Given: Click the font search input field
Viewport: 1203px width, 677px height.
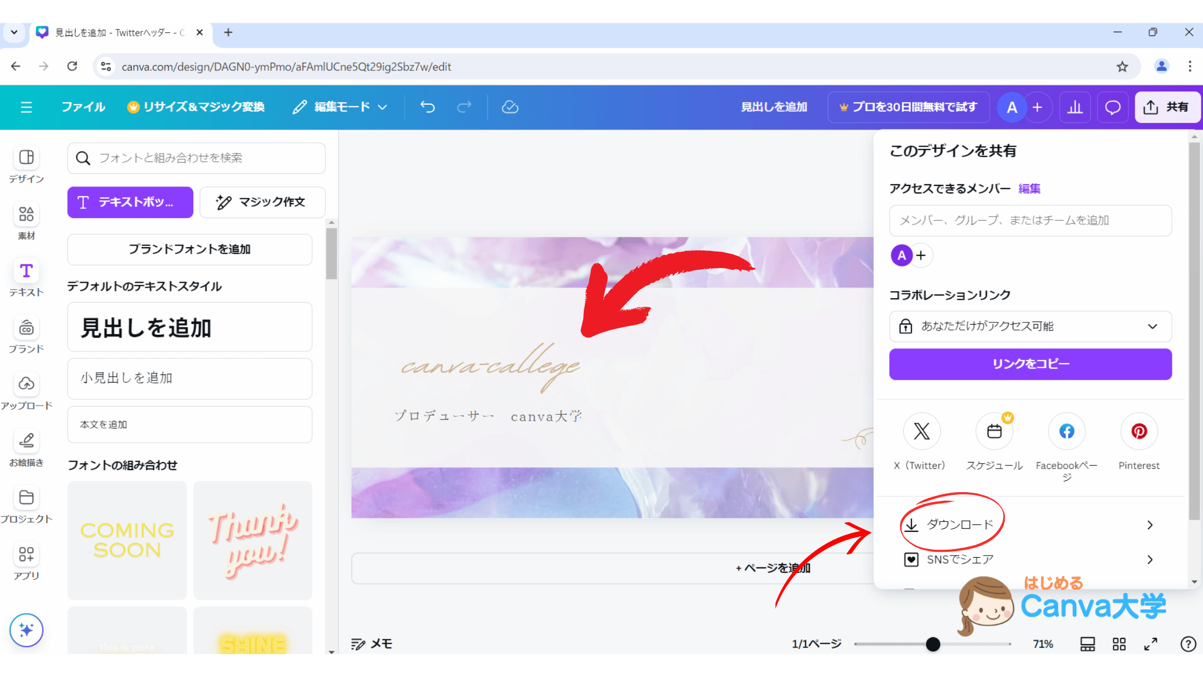Looking at the screenshot, I should (196, 158).
